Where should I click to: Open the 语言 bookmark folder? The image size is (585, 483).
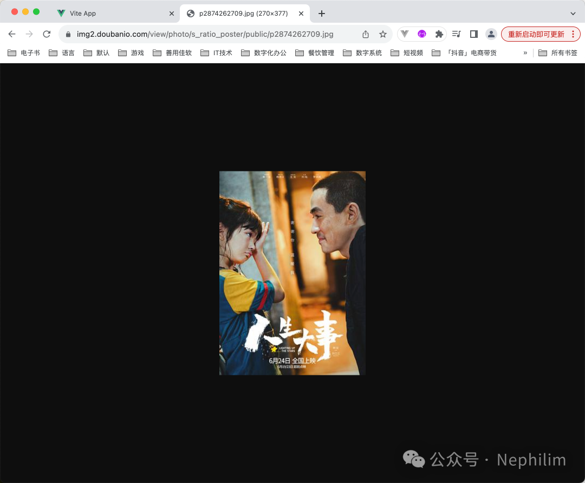coord(62,53)
